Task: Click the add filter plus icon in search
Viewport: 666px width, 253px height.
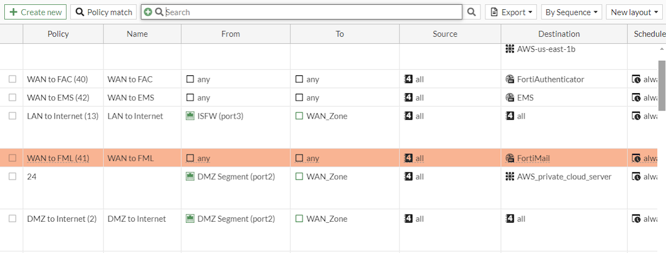Action: (x=148, y=12)
